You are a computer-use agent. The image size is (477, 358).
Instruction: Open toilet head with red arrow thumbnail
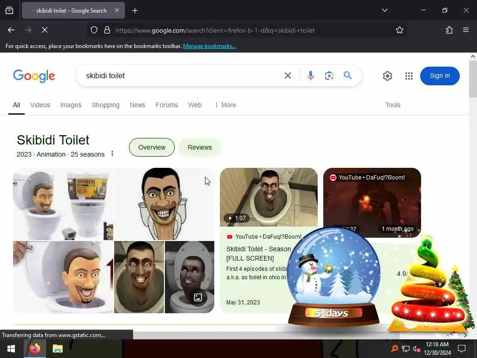[63, 277]
